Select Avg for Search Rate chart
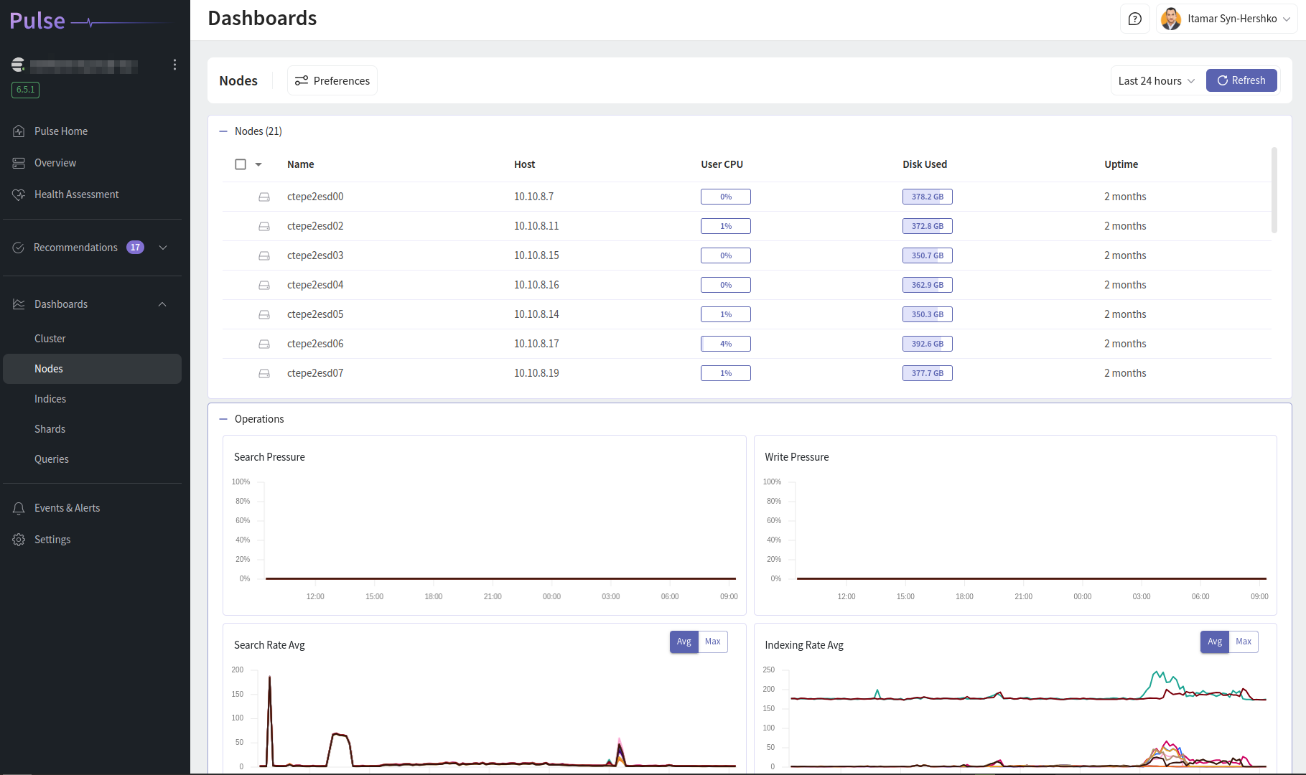Viewport: 1306px width, 775px height. (684, 642)
